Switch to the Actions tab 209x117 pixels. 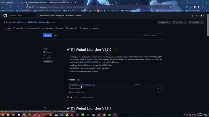pyautogui.click(x=59, y=28)
